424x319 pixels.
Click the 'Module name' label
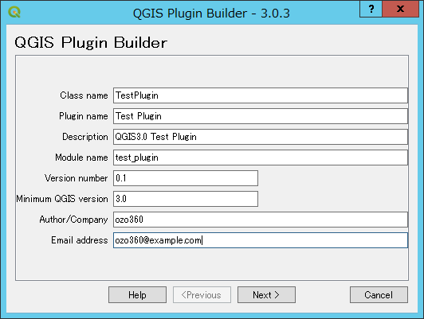coord(81,158)
